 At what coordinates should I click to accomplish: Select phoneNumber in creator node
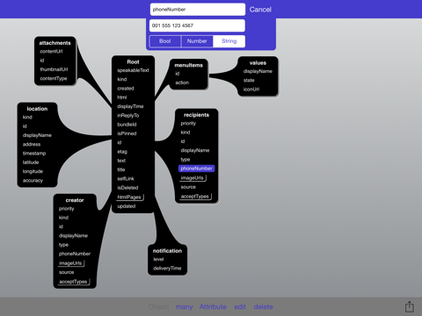(75, 254)
